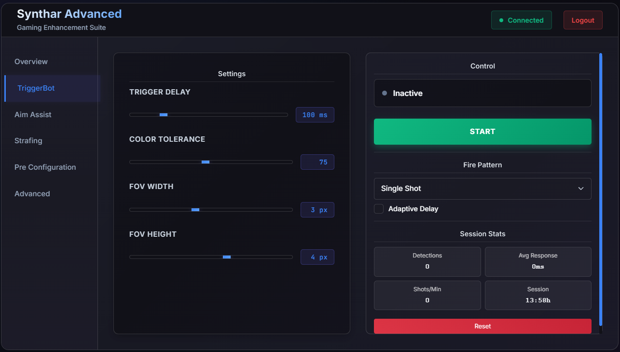This screenshot has height=352, width=620.
Task: Reset the session stats
Action: pyautogui.click(x=482, y=326)
